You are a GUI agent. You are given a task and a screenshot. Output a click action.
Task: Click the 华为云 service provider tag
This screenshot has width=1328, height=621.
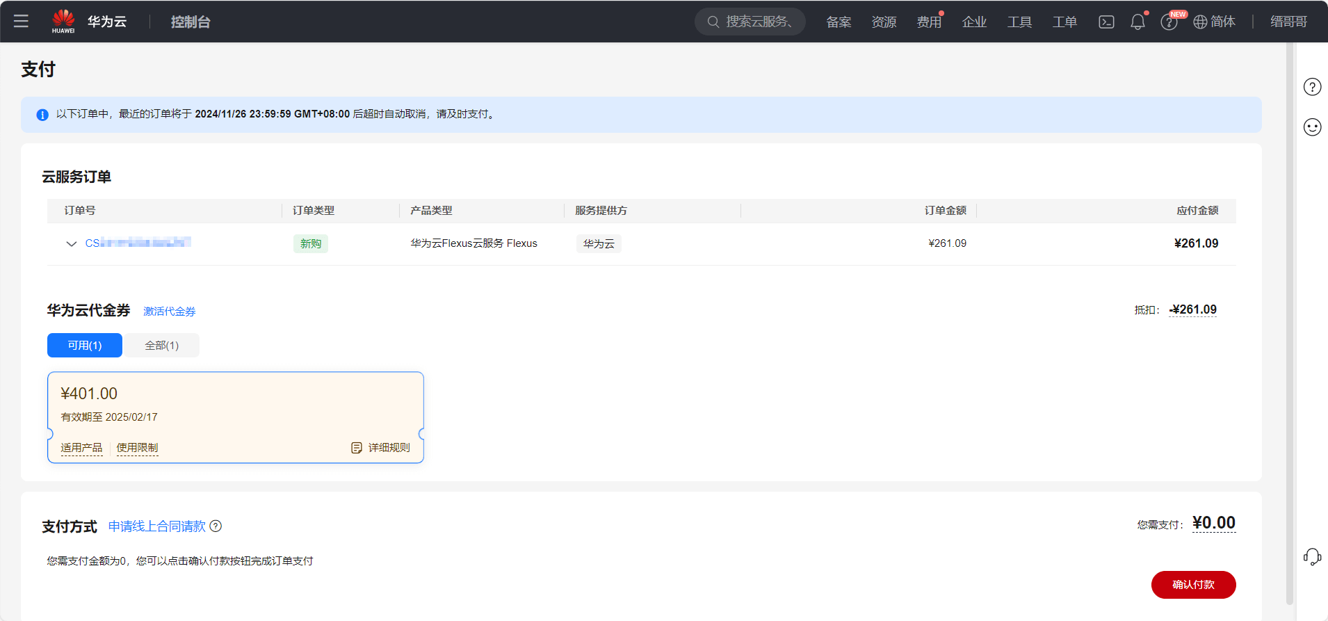[599, 244]
